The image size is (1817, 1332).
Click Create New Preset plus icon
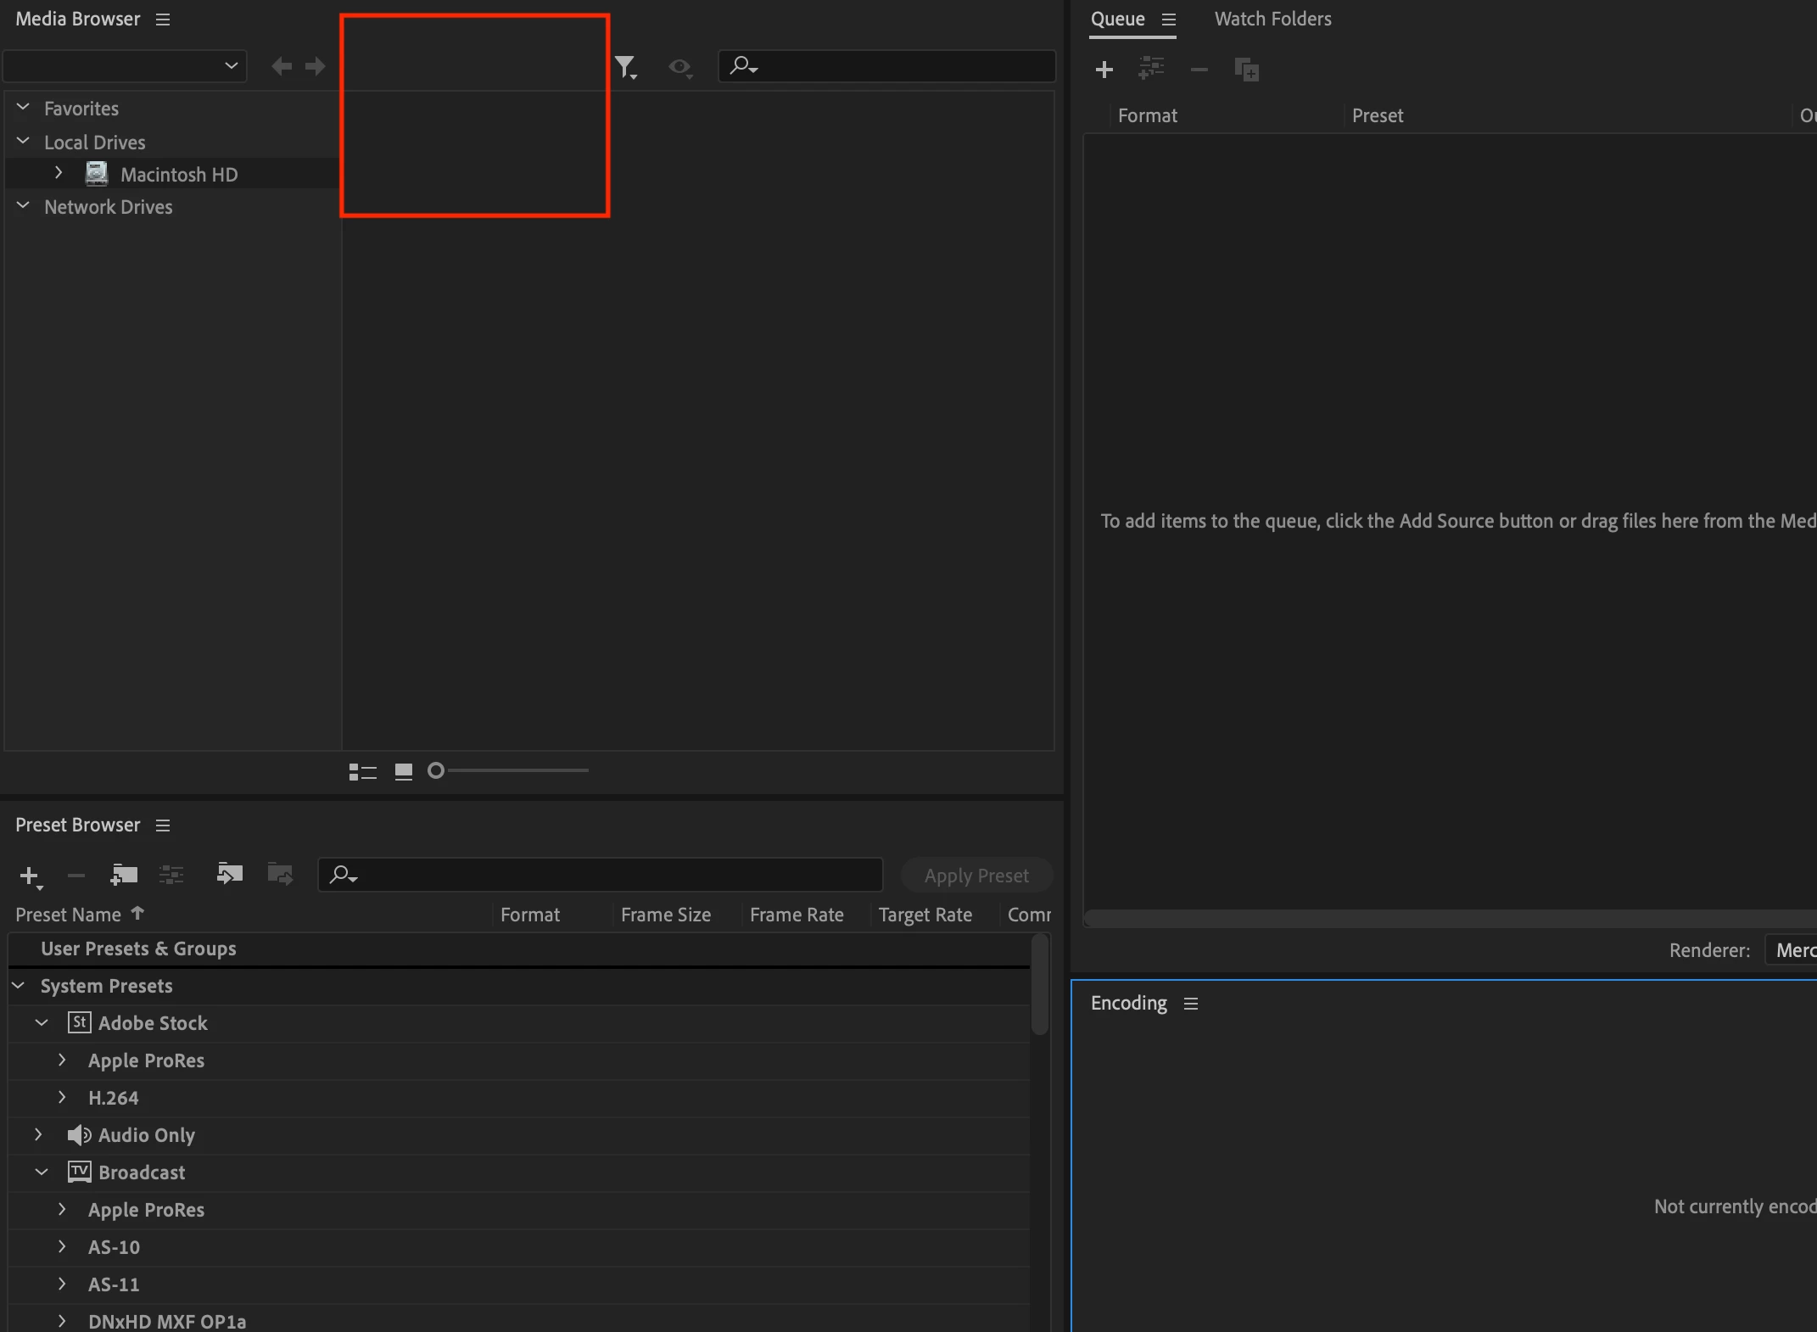pyautogui.click(x=30, y=876)
